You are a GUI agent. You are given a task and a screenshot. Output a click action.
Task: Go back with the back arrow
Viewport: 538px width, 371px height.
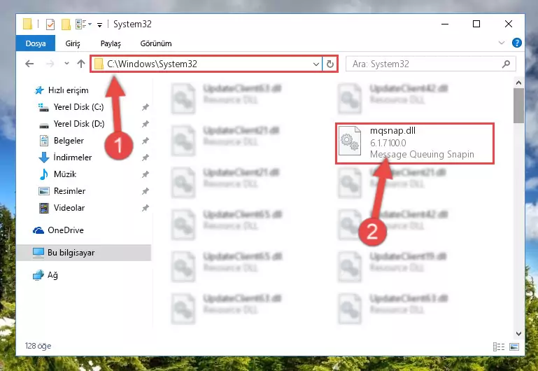29,64
